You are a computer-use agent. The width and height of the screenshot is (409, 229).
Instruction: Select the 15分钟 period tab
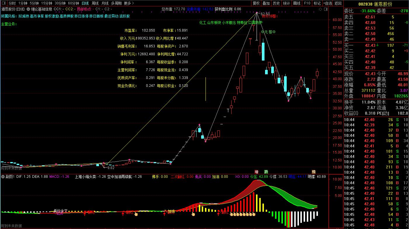47,3
